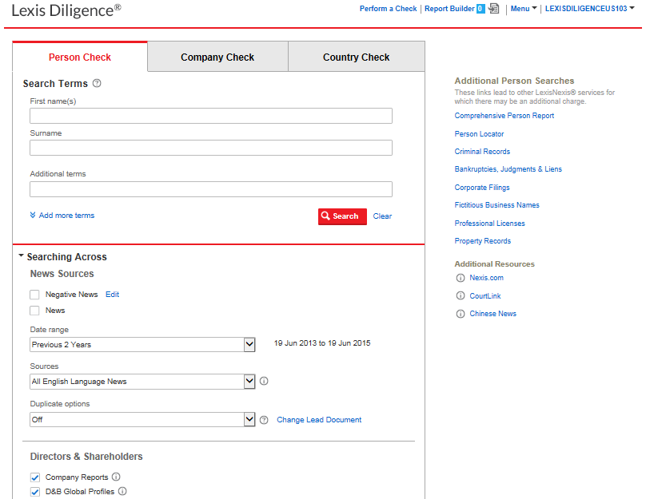Click the News Sources heading
Screen dimensions: 646x499
pos(62,274)
